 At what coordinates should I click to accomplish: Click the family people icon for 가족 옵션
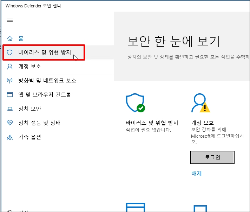(x=10, y=137)
